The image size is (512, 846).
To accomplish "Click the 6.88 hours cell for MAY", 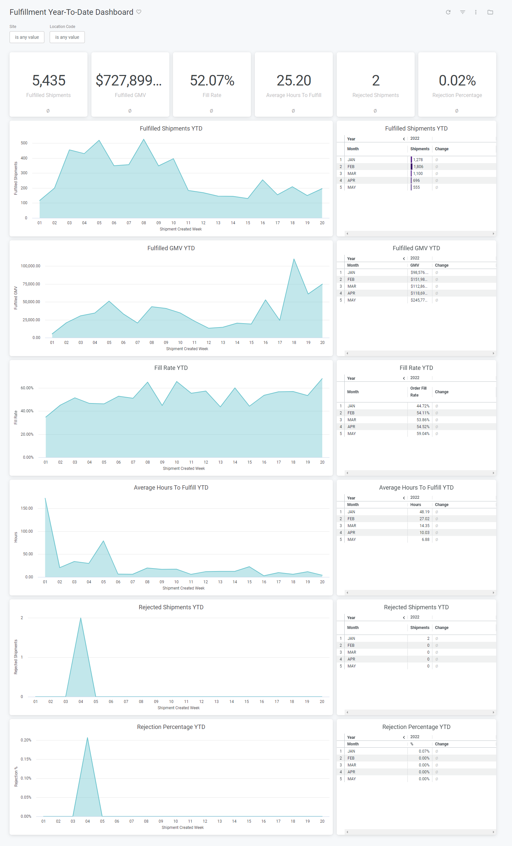I will [420, 540].
